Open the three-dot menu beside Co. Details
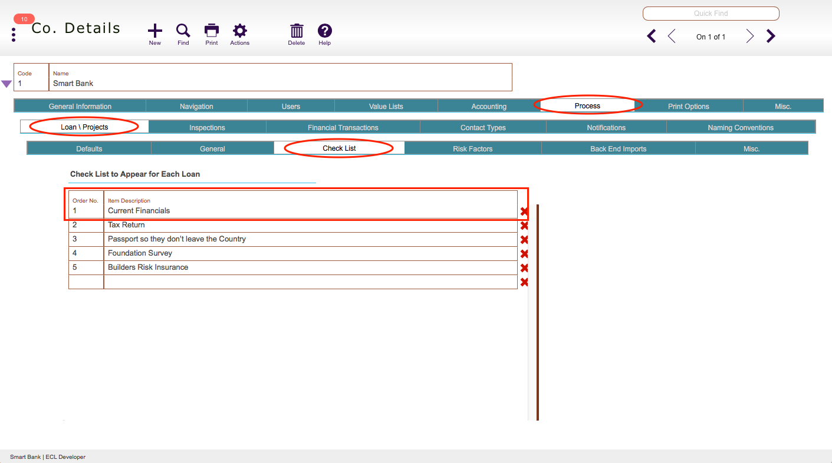 13,34
